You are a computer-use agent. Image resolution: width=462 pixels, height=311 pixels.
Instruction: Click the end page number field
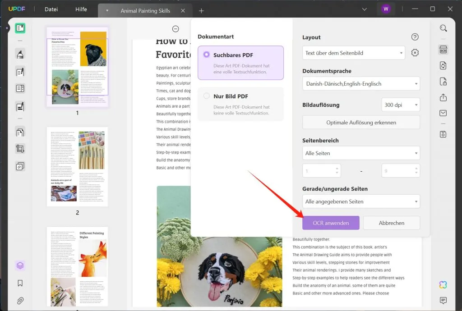(x=401, y=171)
